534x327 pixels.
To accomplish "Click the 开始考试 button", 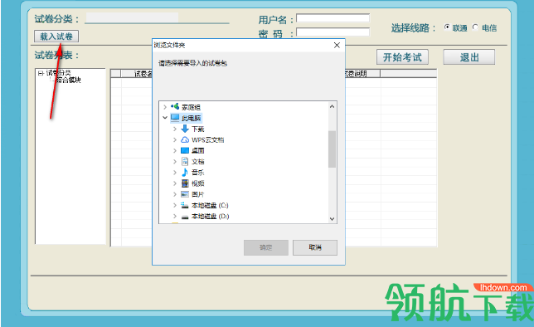I will coord(402,57).
